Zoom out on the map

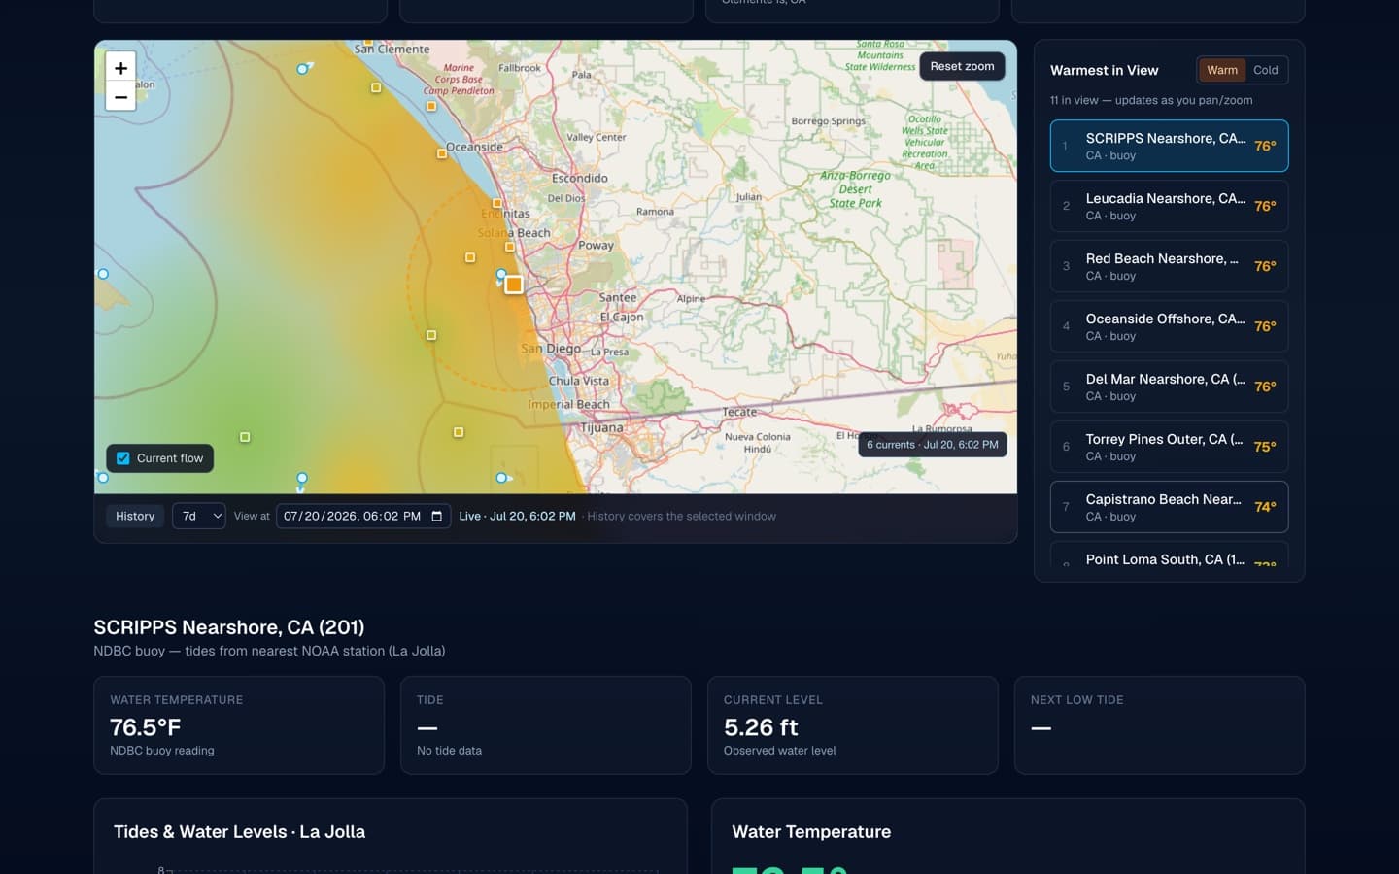(x=120, y=97)
